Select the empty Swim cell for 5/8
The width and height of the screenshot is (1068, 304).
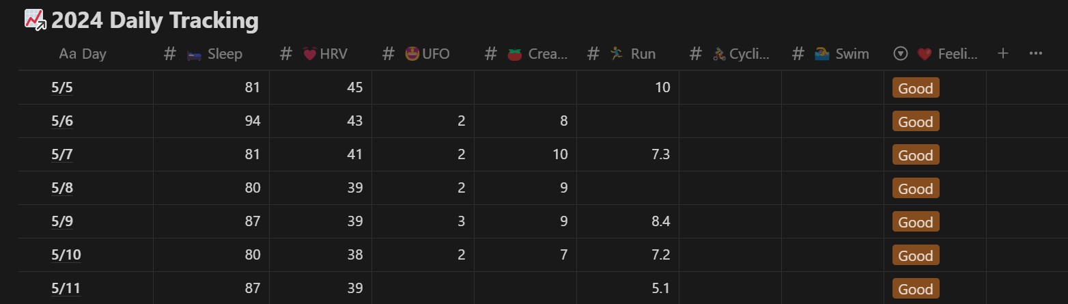[832, 189]
